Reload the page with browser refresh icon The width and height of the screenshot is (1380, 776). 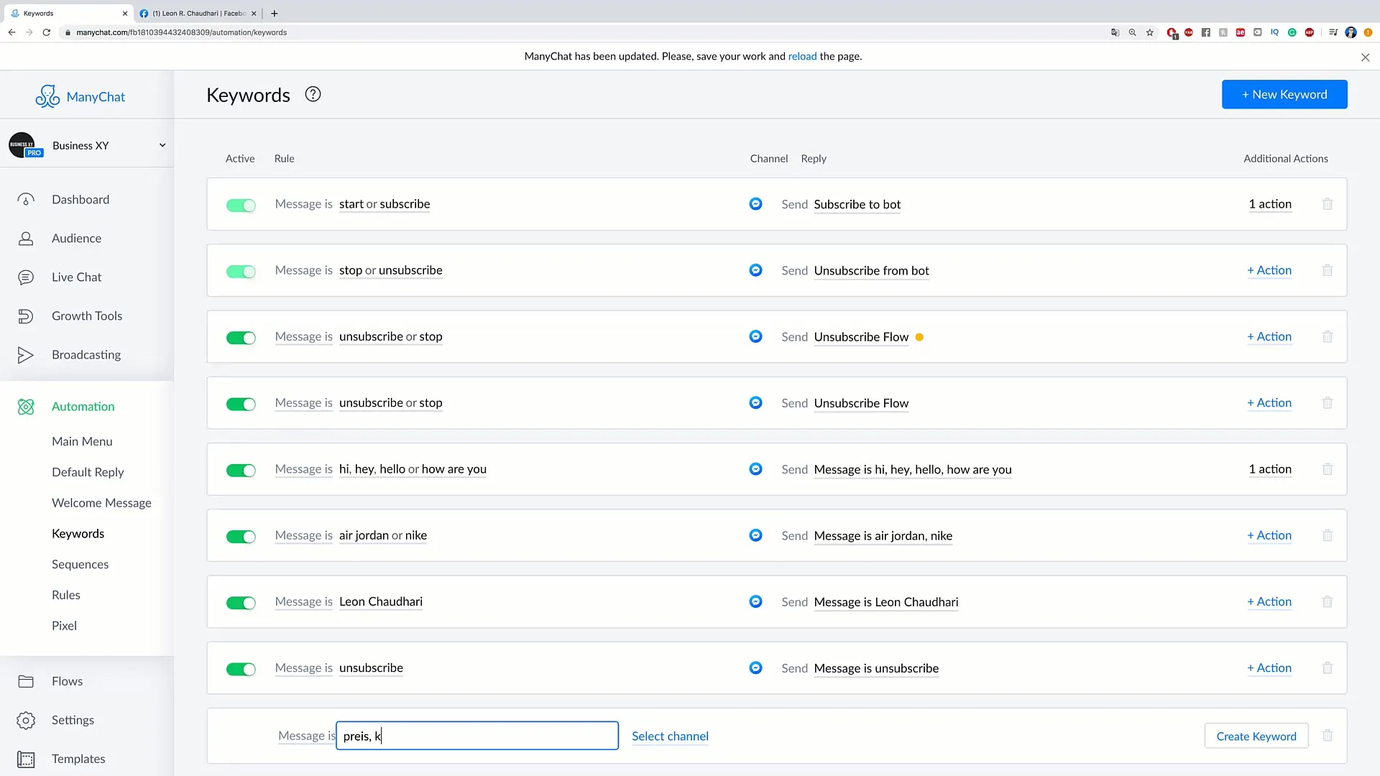tap(47, 32)
